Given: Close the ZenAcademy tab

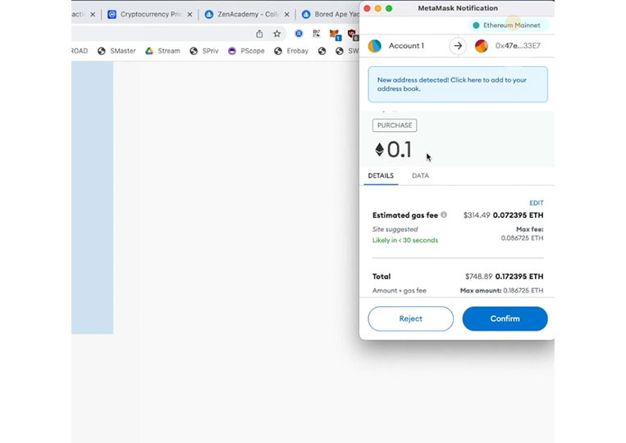Looking at the screenshot, I should (286, 15).
